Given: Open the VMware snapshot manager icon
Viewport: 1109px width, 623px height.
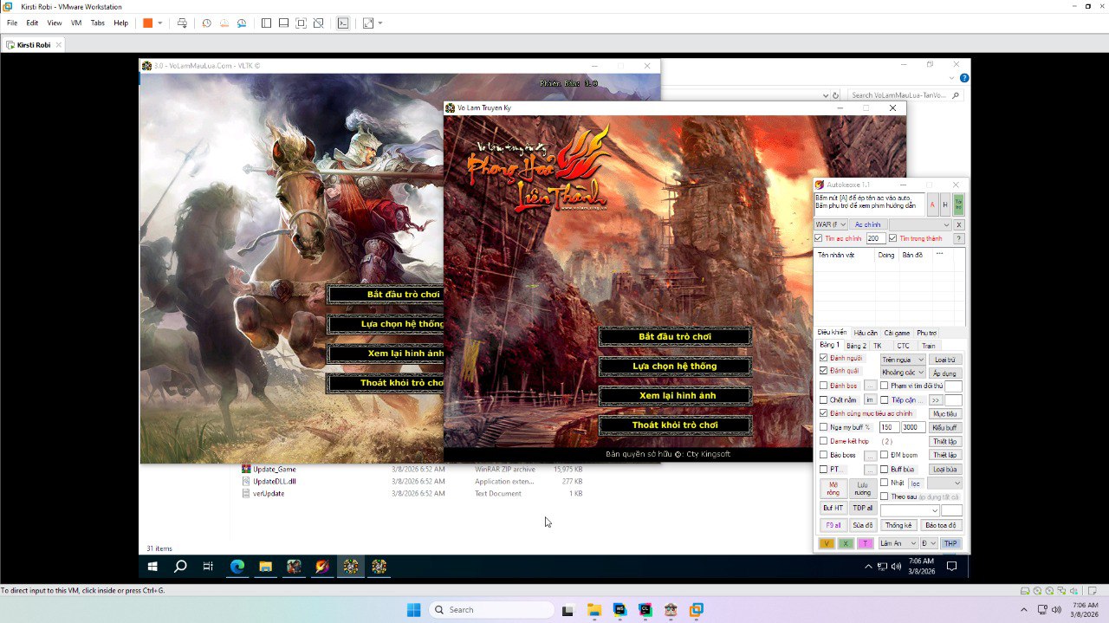Looking at the screenshot, I should click(x=242, y=23).
